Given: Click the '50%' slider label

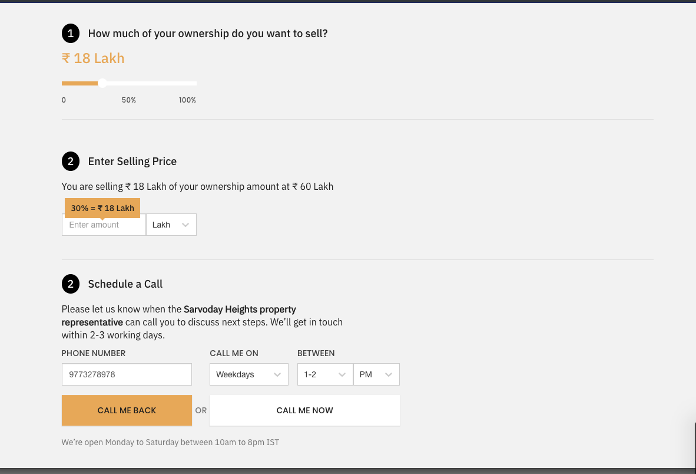Looking at the screenshot, I should click(x=129, y=100).
